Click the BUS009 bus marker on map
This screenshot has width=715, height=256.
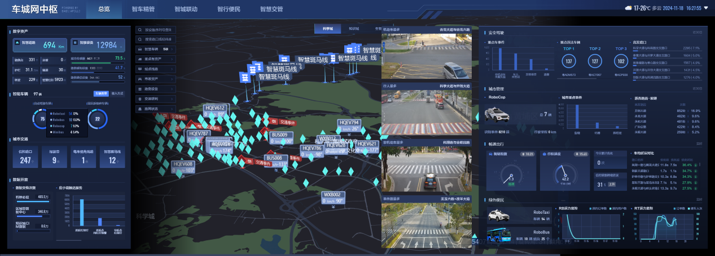(279, 135)
